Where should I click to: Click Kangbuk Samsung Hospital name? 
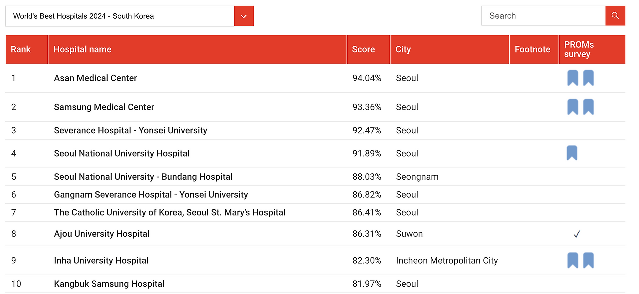pyautogui.click(x=109, y=284)
